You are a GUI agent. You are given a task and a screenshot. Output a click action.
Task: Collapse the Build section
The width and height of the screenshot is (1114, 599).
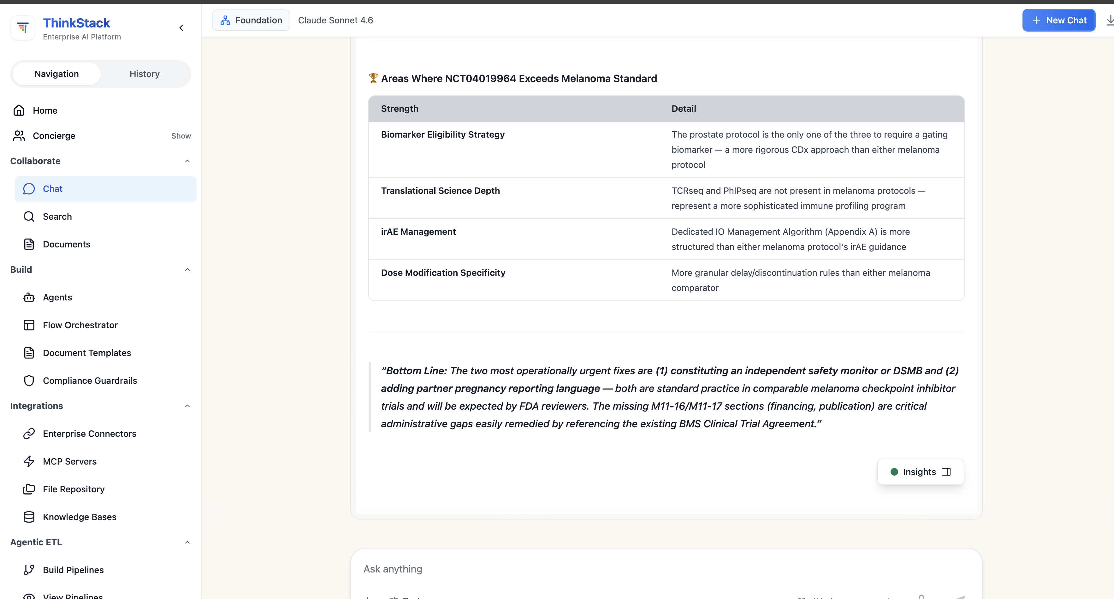(x=187, y=270)
